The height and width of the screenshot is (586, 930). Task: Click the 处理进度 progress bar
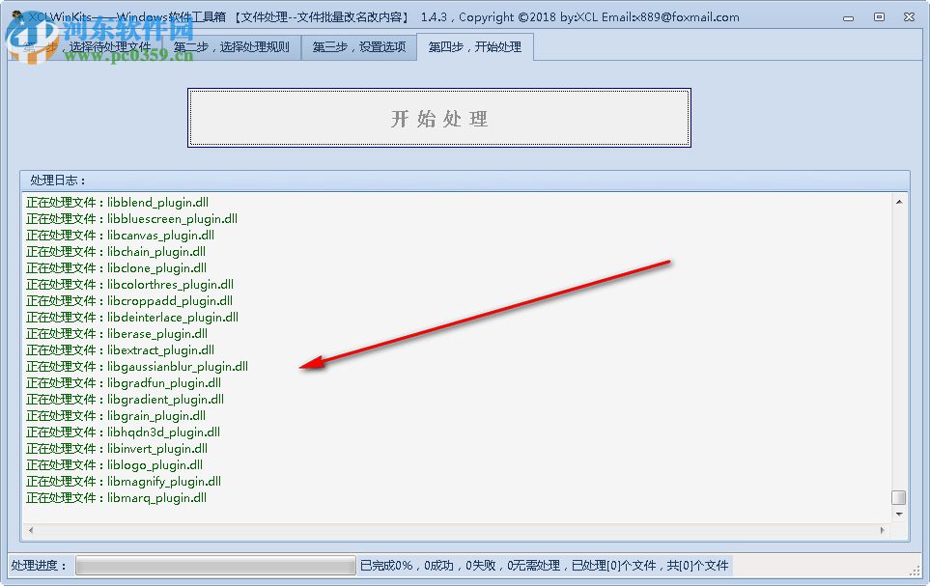(x=214, y=565)
